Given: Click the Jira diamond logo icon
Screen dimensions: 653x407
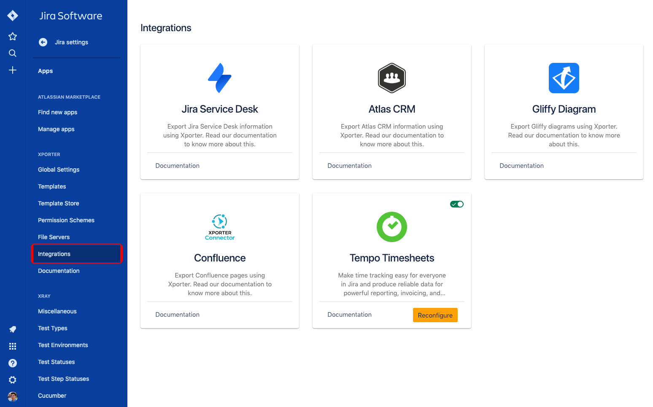Looking at the screenshot, I should pyautogui.click(x=13, y=16).
